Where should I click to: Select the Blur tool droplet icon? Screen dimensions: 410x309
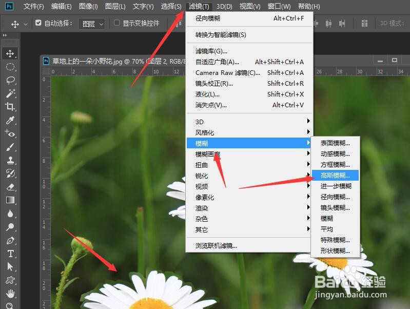click(x=10, y=214)
